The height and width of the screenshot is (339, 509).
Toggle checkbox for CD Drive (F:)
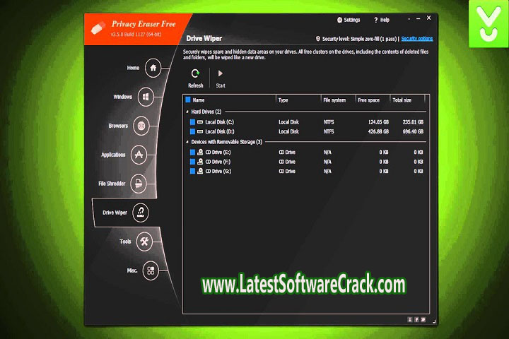pos(192,161)
